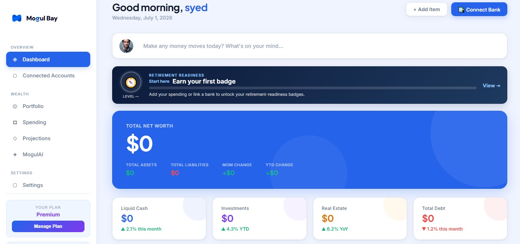Navigate to Projections

48,138
